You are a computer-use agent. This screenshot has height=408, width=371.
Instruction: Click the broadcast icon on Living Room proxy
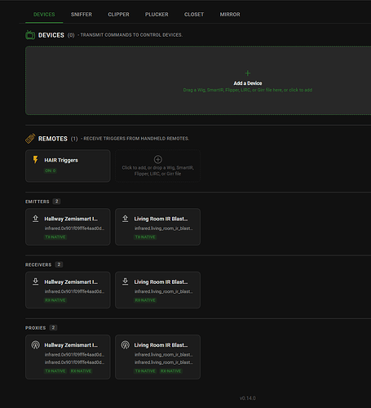click(125, 345)
